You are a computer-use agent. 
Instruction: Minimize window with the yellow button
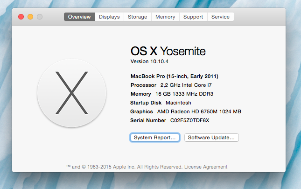click(30, 17)
